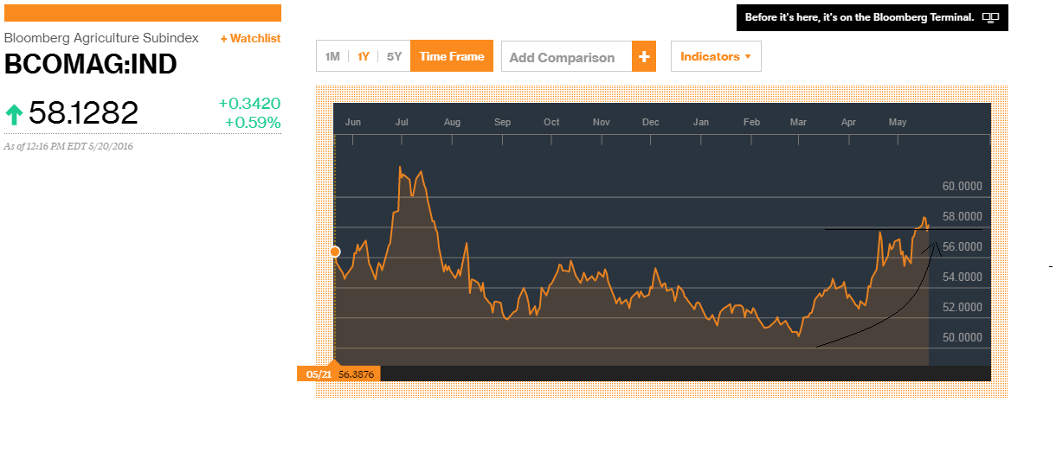Click the 52.0000 y-axis label
Screen dimensions: 1056x453
tap(962, 307)
